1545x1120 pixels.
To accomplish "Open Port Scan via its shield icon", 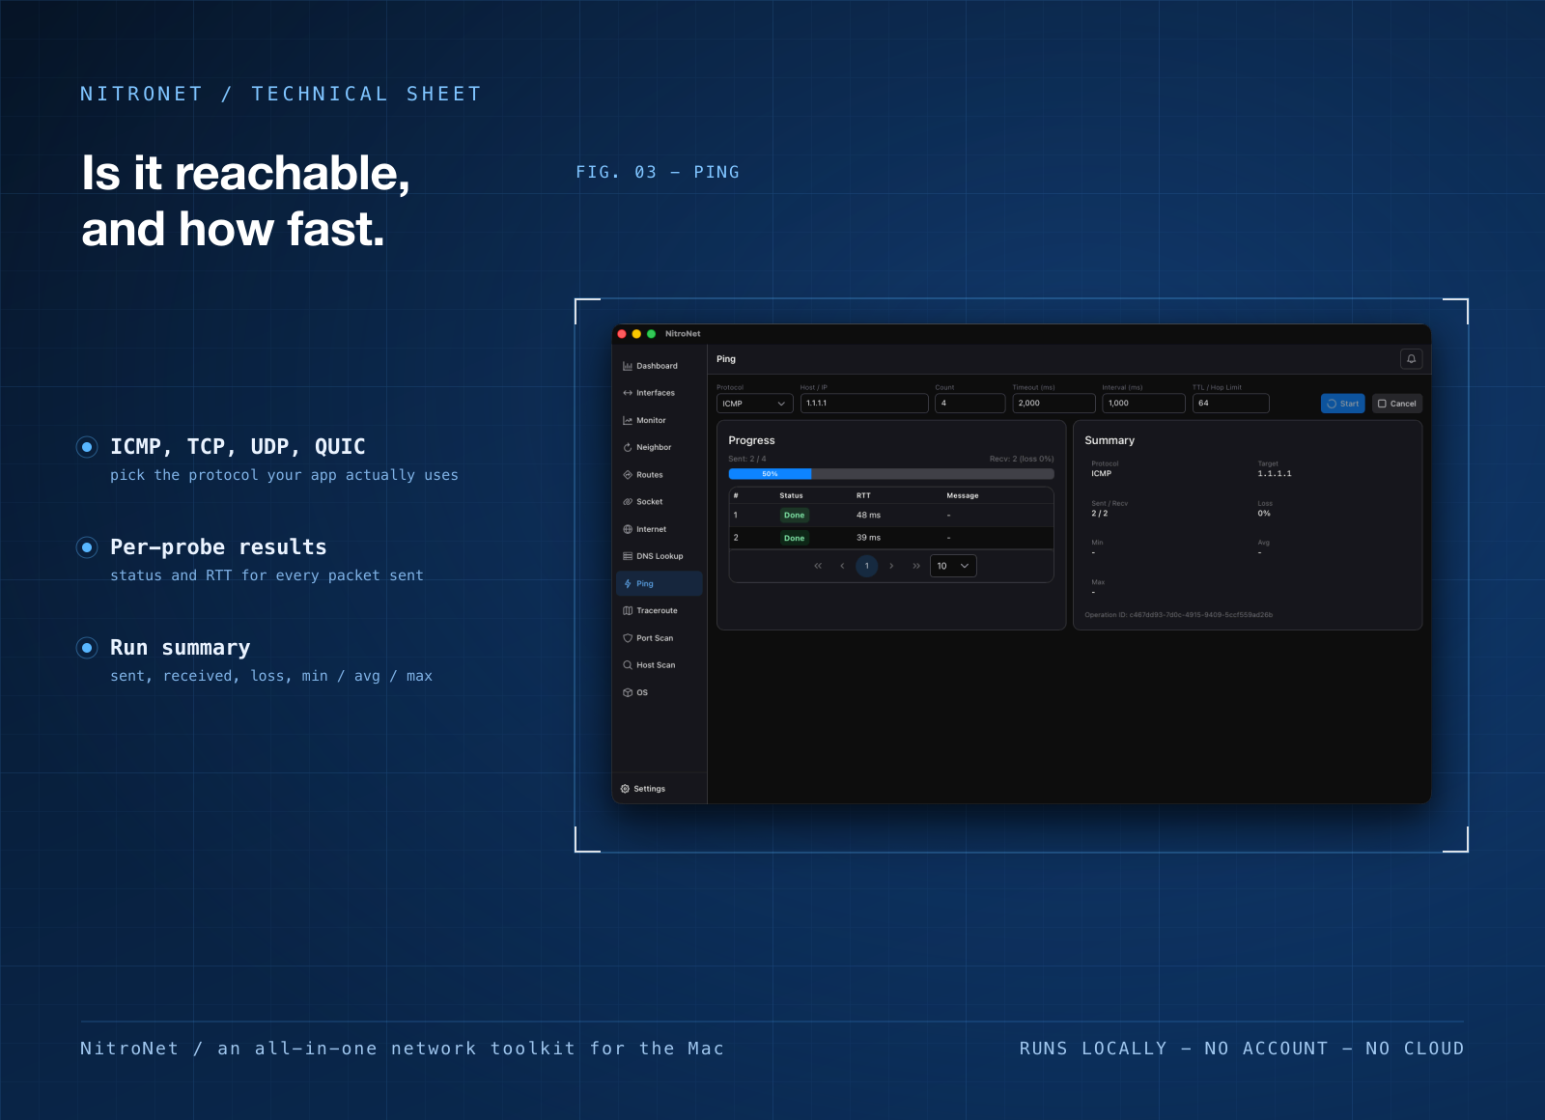I will 628,638.
